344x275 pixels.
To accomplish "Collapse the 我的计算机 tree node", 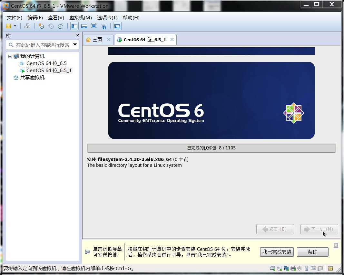I will pyautogui.click(x=10, y=57).
